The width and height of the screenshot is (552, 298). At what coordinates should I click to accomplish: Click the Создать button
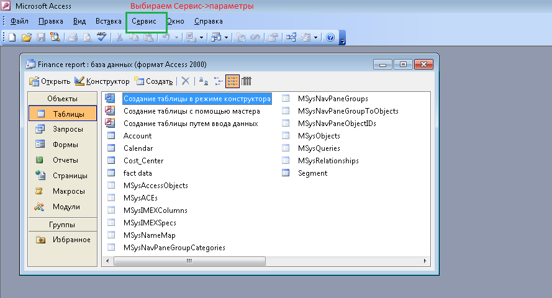(153, 81)
